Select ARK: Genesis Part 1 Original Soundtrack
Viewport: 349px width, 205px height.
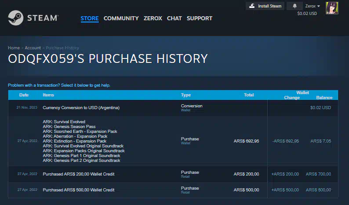tap(81, 156)
